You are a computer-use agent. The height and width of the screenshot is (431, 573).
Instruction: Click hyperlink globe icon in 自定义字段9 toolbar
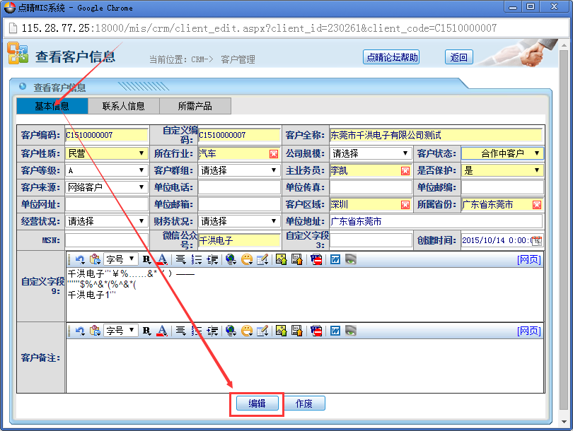pos(231,259)
